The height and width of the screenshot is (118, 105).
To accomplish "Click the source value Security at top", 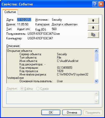I will [x=57, y=20].
